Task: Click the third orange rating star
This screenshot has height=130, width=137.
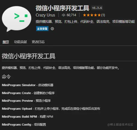Action: tap(92, 15)
